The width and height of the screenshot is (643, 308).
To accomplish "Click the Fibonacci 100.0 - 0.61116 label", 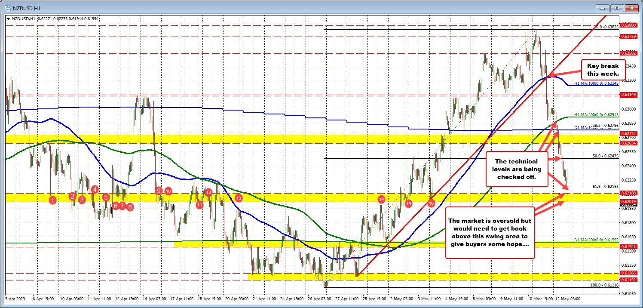I will [x=604, y=285].
